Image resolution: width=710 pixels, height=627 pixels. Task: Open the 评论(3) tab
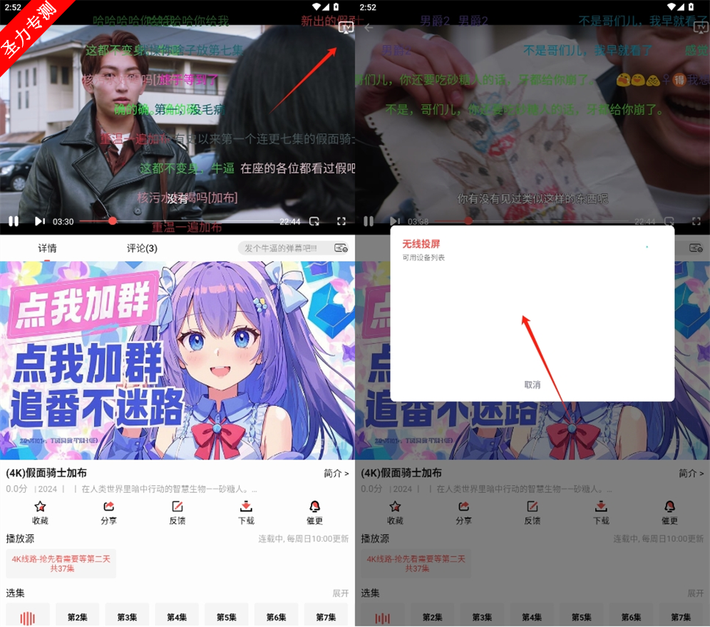pyautogui.click(x=142, y=248)
